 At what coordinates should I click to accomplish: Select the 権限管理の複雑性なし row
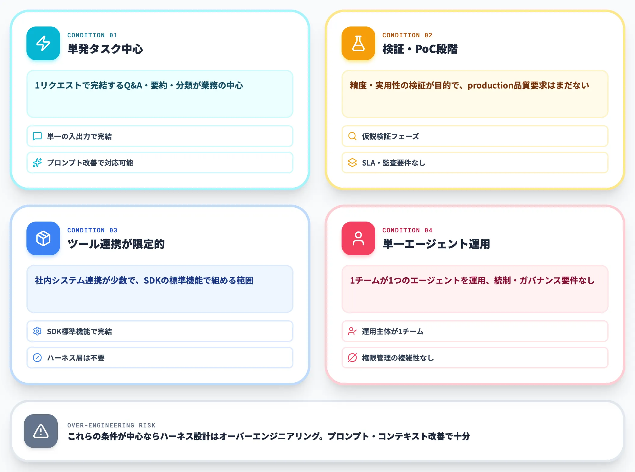[x=475, y=358]
